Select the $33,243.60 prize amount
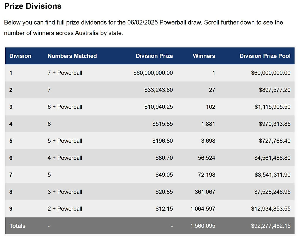This screenshot has height=240, width=300. click(x=158, y=90)
